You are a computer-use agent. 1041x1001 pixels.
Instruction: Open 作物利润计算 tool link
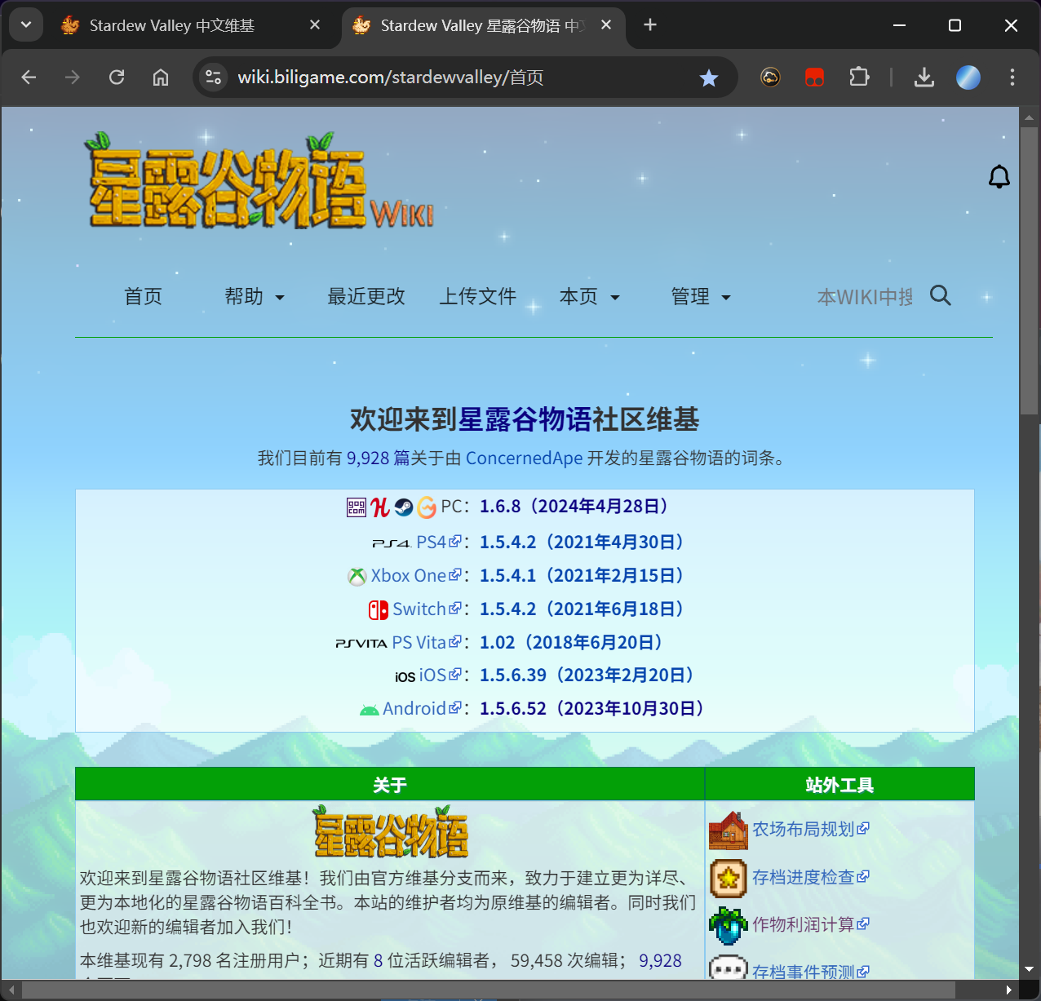pos(810,925)
